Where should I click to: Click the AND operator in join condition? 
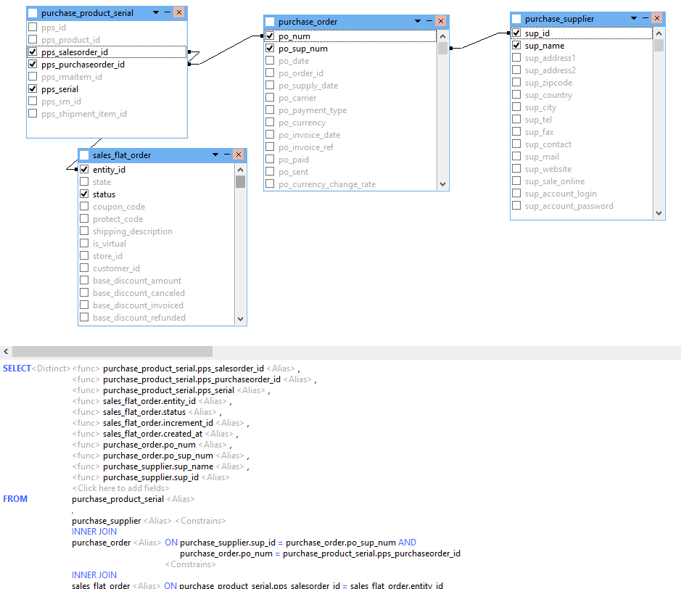pyautogui.click(x=408, y=542)
